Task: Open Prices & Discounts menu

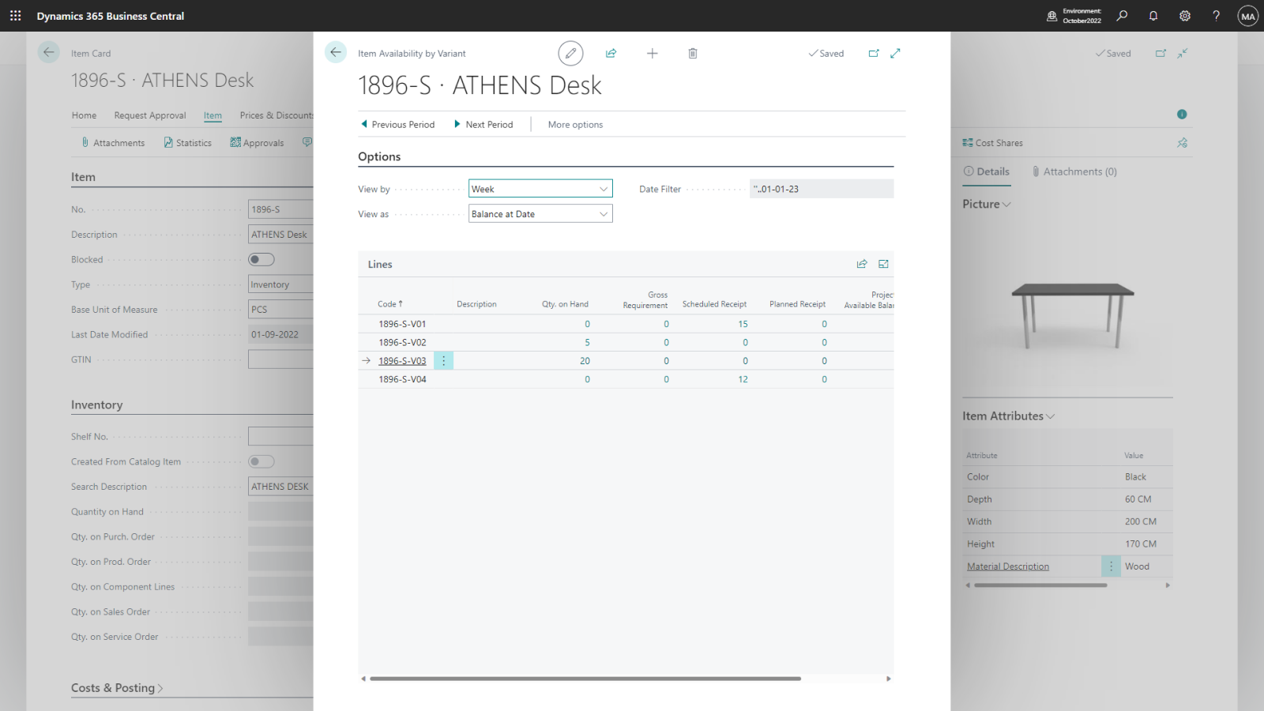Action: 276,115
